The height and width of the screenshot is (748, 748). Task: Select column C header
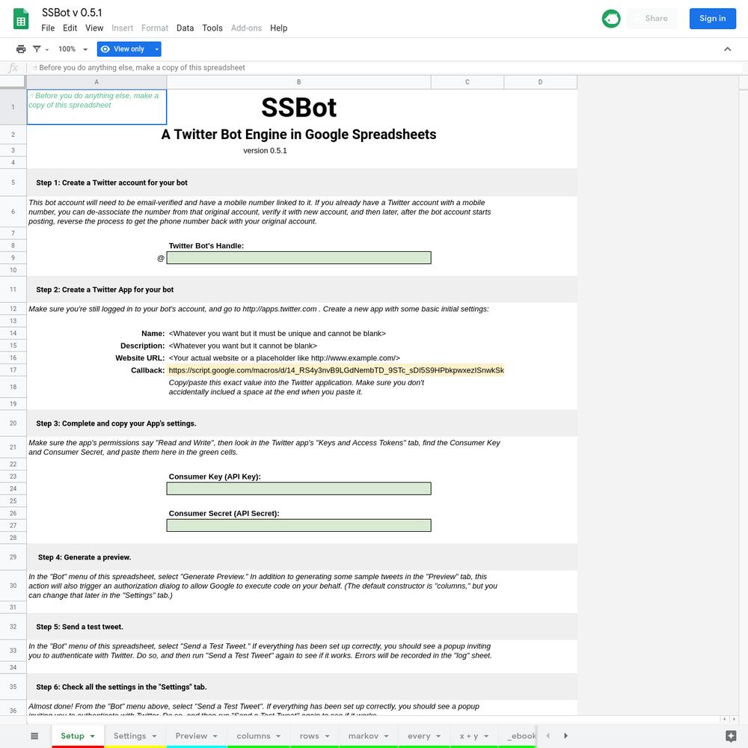click(467, 82)
